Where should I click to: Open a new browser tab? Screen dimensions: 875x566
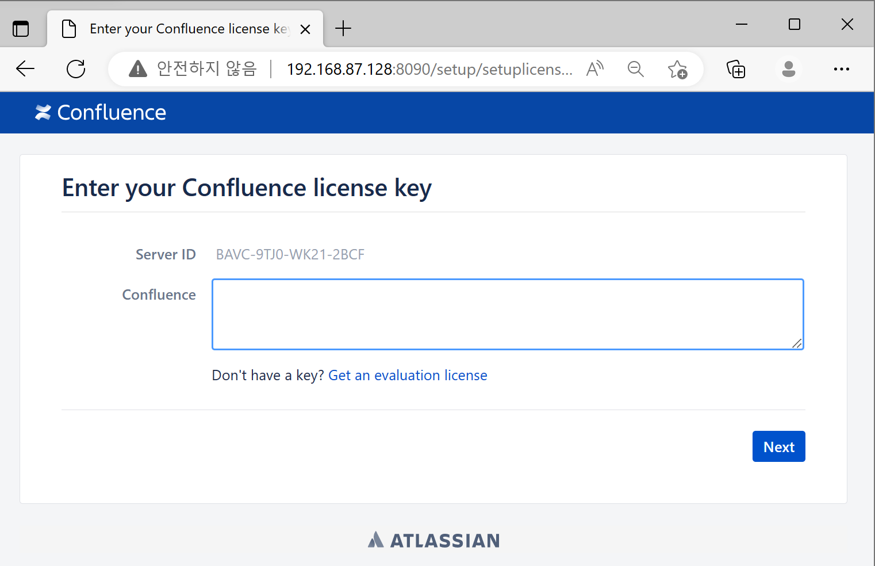click(343, 28)
